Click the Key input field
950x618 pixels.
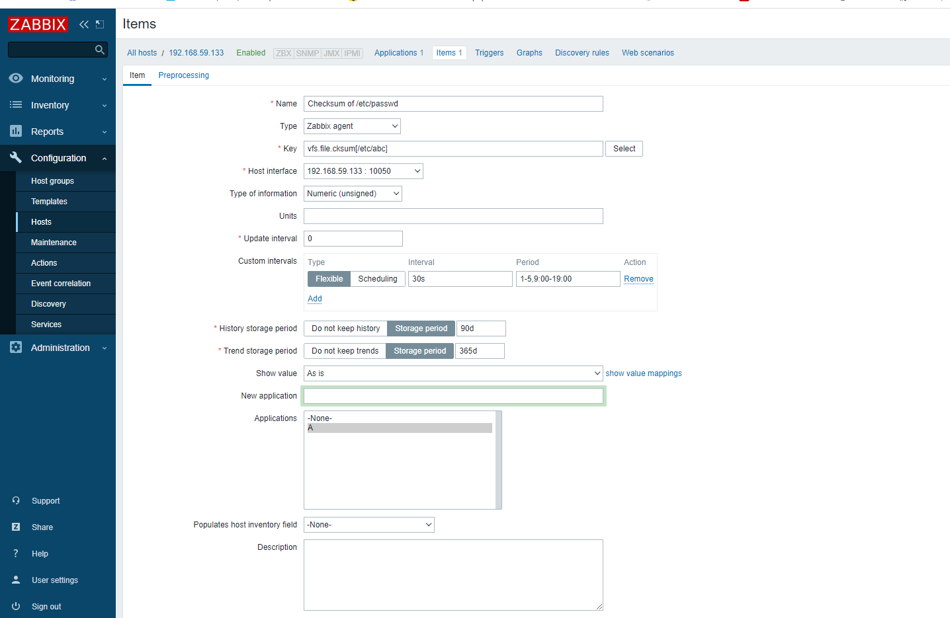pyautogui.click(x=453, y=149)
